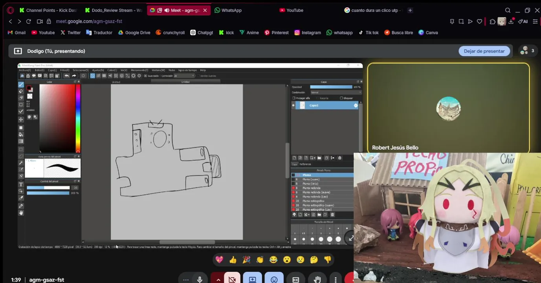Screen dimensions: 541x283
Task: Send the sparkling heart reaction
Action: pos(219,259)
